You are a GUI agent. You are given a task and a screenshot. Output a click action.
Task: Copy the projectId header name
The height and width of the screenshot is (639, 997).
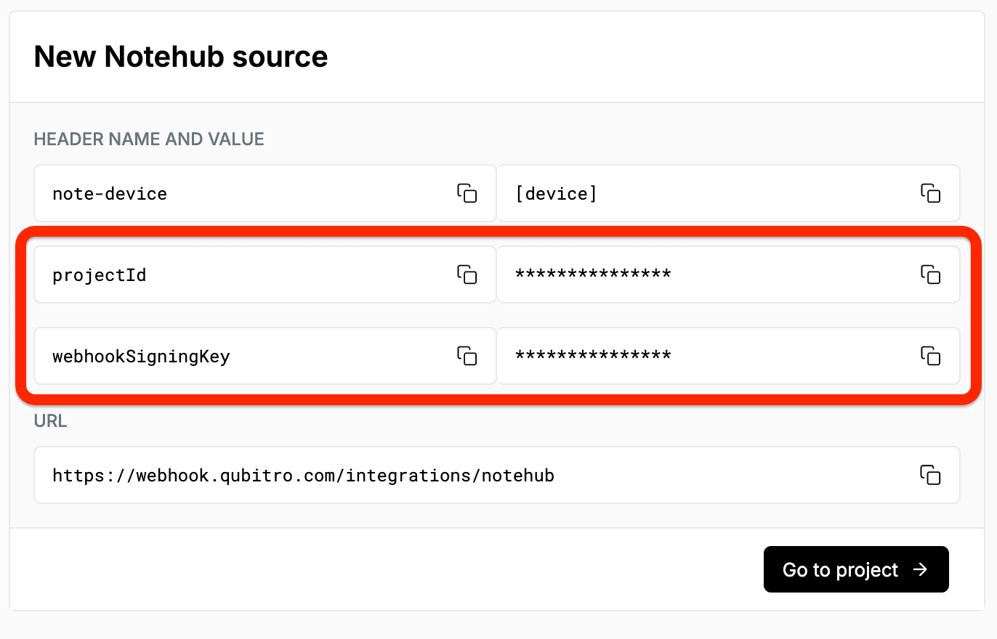pos(467,274)
